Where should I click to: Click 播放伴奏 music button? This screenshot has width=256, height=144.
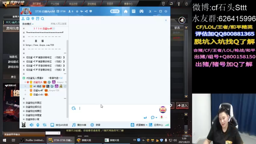point(79,125)
